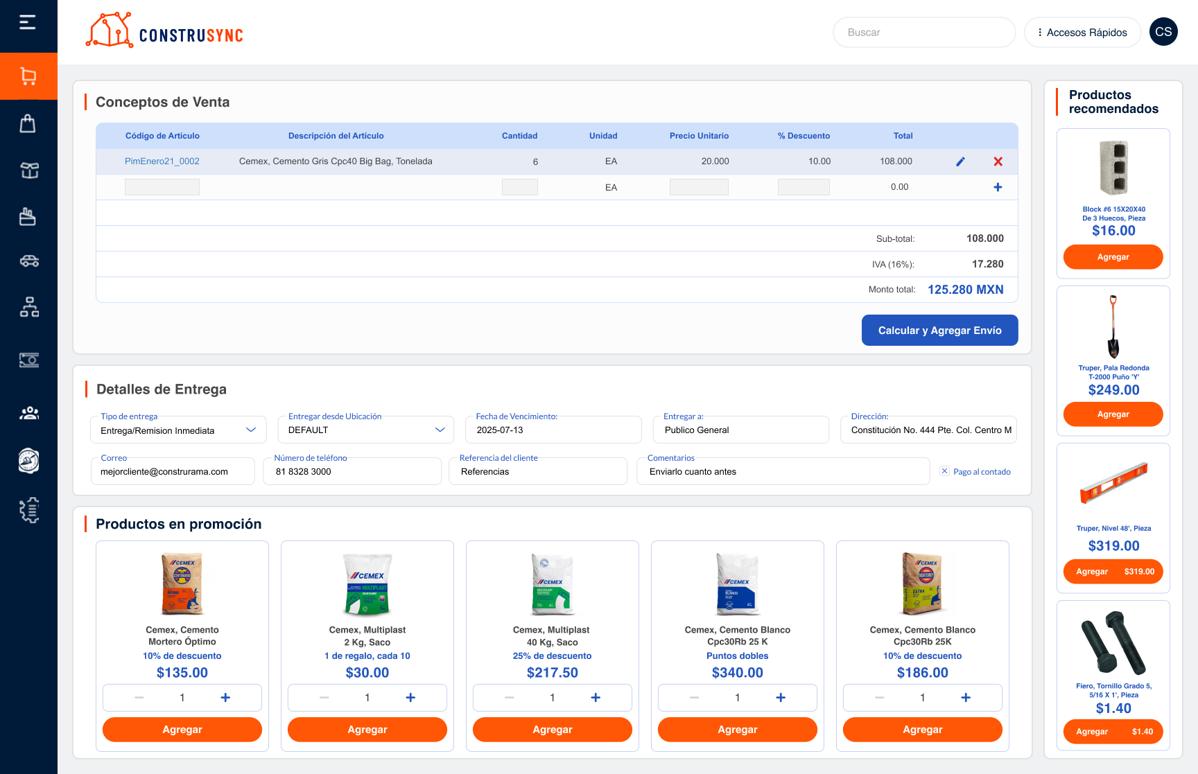
Task: Add Truper Pala Redonda with Agregar
Action: pyautogui.click(x=1113, y=414)
